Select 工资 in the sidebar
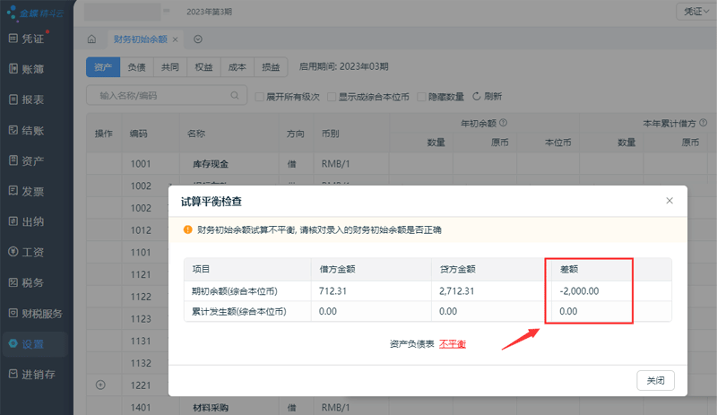This screenshot has width=717, height=415. tap(32, 252)
